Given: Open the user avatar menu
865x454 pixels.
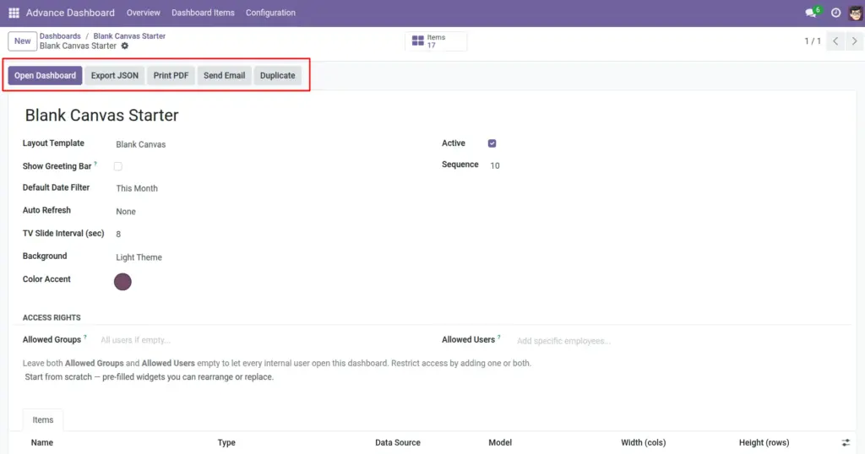Looking at the screenshot, I should 855,13.
